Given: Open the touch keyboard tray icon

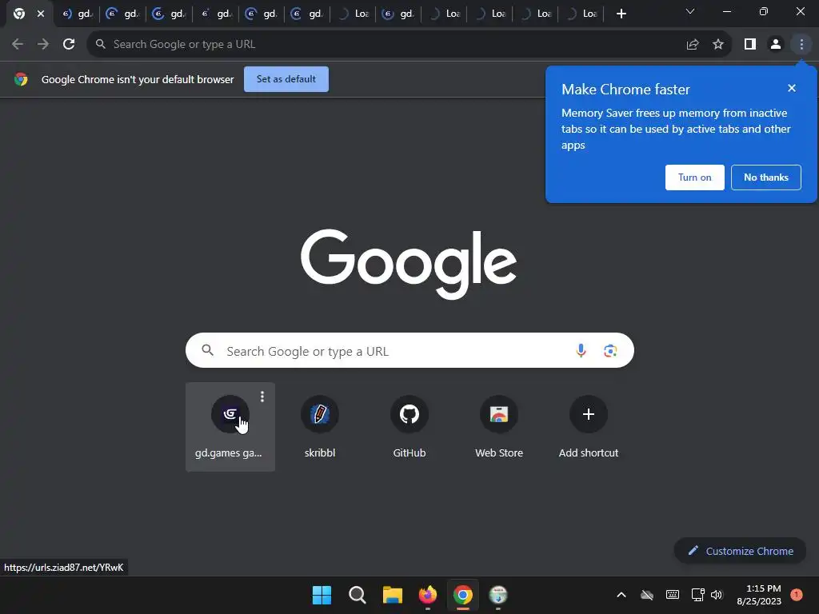Looking at the screenshot, I should click(673, 595).
